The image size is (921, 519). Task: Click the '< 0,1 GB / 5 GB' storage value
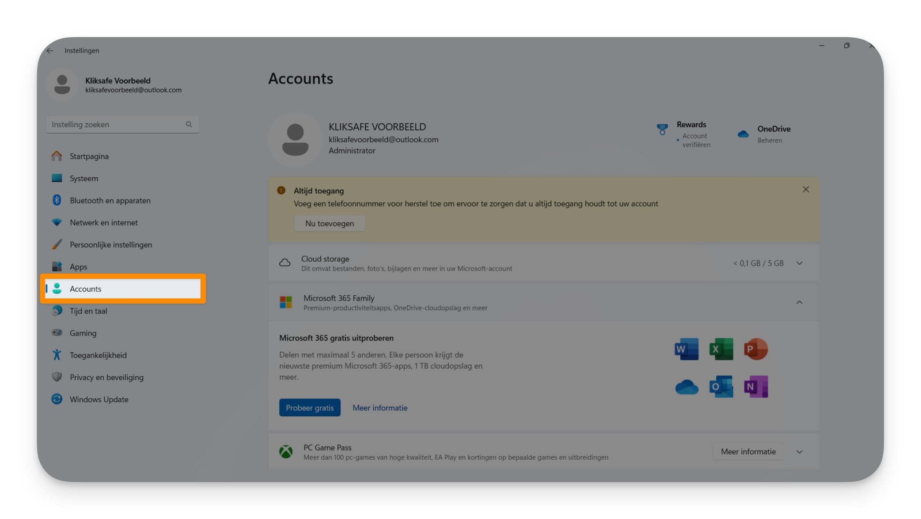[x=758, y=263]
